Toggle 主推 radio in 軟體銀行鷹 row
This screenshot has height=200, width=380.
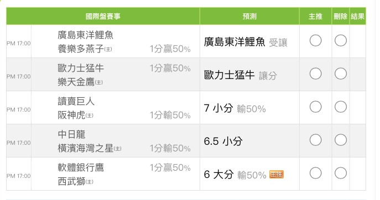click(315, 173)
